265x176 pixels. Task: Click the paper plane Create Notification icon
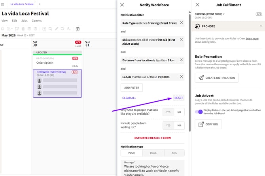[201, 78]
